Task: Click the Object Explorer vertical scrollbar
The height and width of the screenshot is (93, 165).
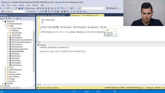Action: pyautogui.click(x=34, y=51)
